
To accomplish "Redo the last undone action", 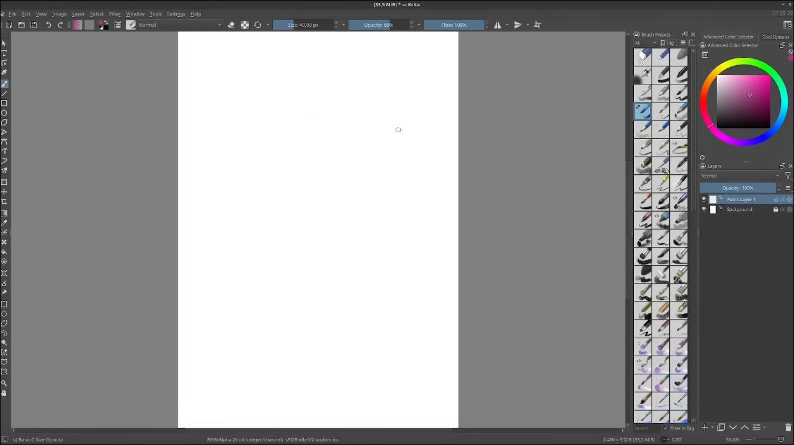I will [60, 25].
